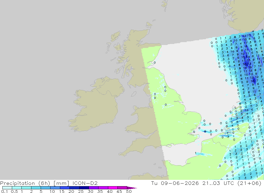Choose the 20–25 mm legend swatch
264x193 pixels.
coord(74,188)
